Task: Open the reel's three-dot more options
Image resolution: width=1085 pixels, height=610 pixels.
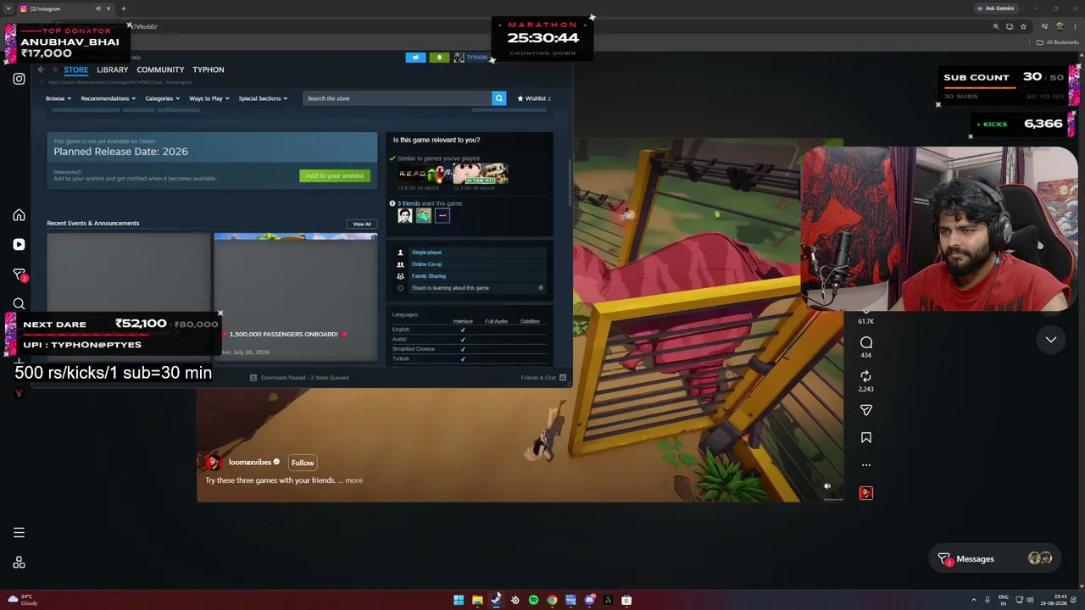Action: 866,465
